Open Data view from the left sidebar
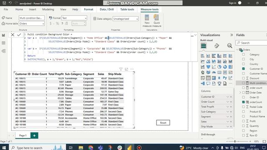The image size is (267, 150). coord(3,43)
